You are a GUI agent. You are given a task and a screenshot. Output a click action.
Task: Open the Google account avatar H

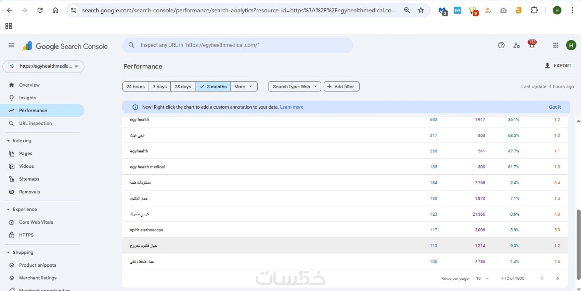tap(571, 45)
